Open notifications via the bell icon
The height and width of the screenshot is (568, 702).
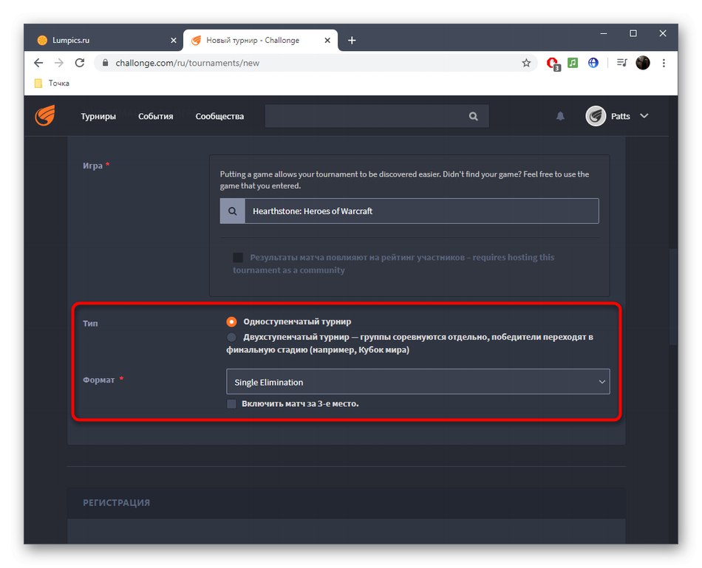559,115
